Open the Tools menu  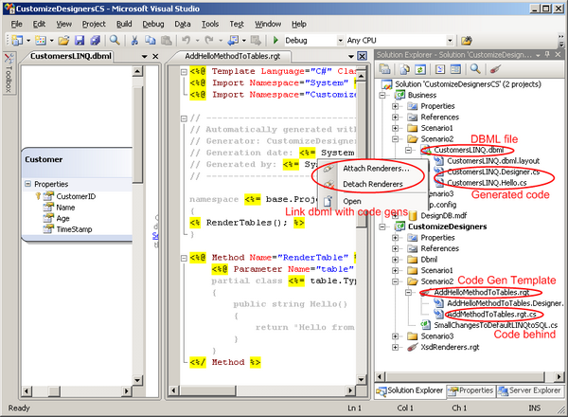click(x=210, y=24)
